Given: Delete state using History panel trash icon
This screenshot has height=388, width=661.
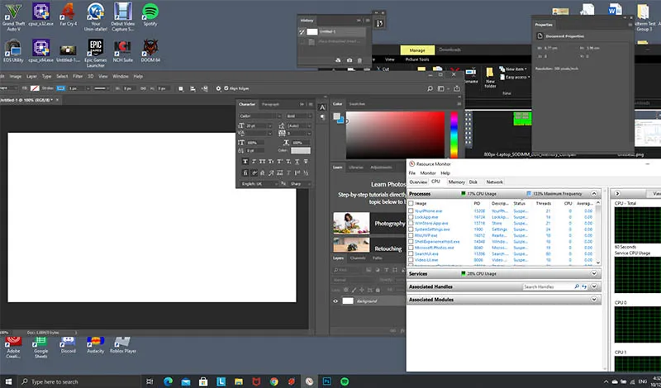Looking at the screenshot, I should tap(361, 61).
